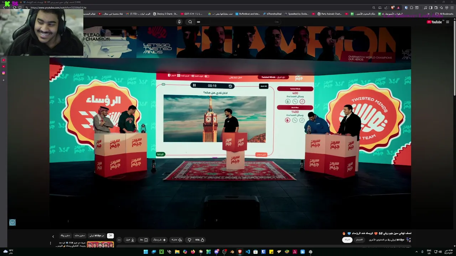Add a sidebar item with plus icon
Image resolution: width=456 pixels, height=256 pixels.
4,80
